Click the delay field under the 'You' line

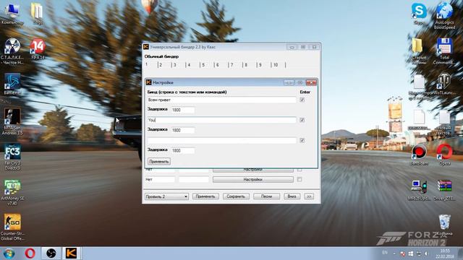183,130
